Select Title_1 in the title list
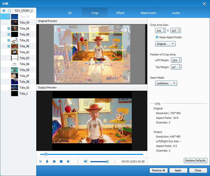The image size is (210, 176). tap(24, 94)
